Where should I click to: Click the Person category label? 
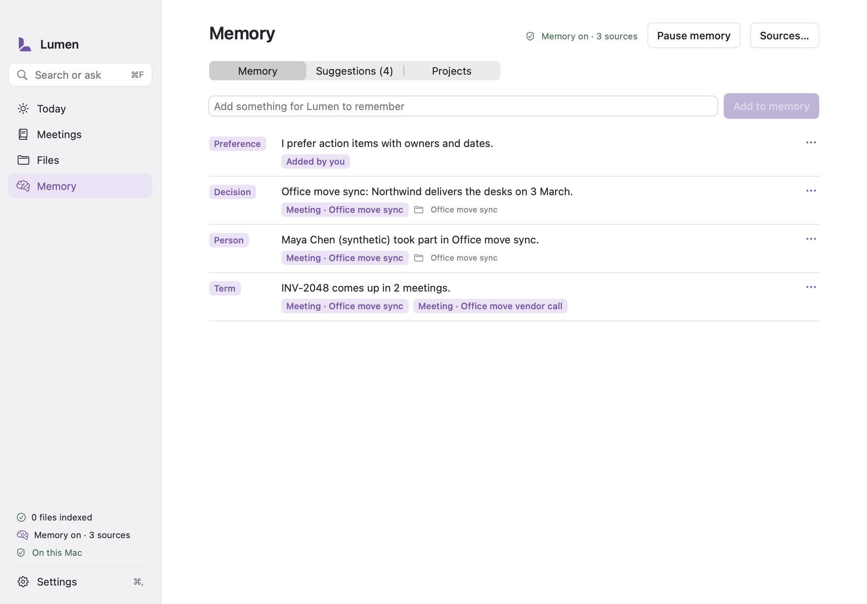click(x=229, y=240)
